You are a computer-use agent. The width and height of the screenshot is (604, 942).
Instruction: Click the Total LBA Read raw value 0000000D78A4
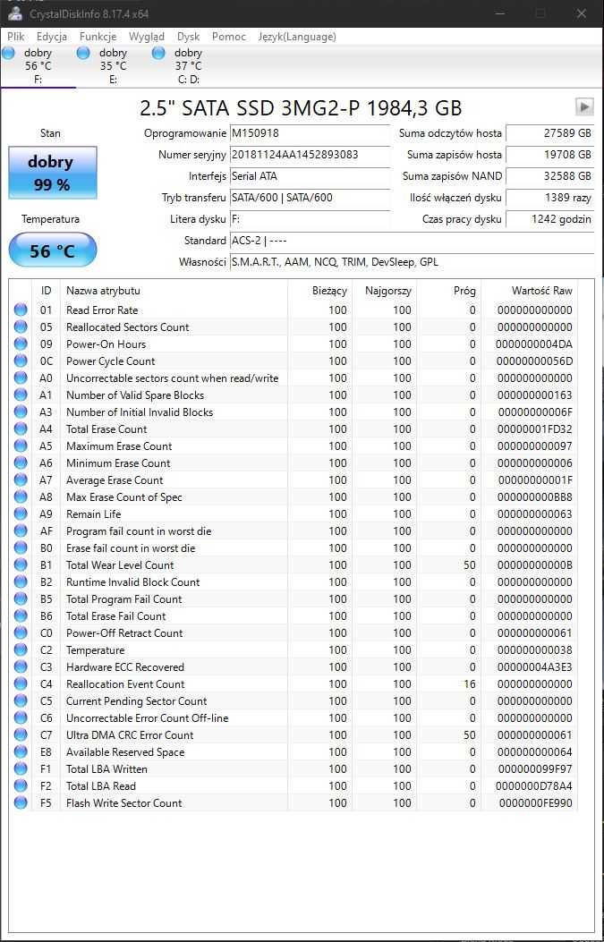(x=533, y=785)
